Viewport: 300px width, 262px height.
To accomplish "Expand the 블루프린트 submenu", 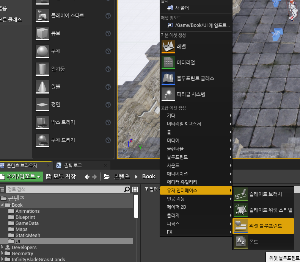I will click(x=196, y=157).
